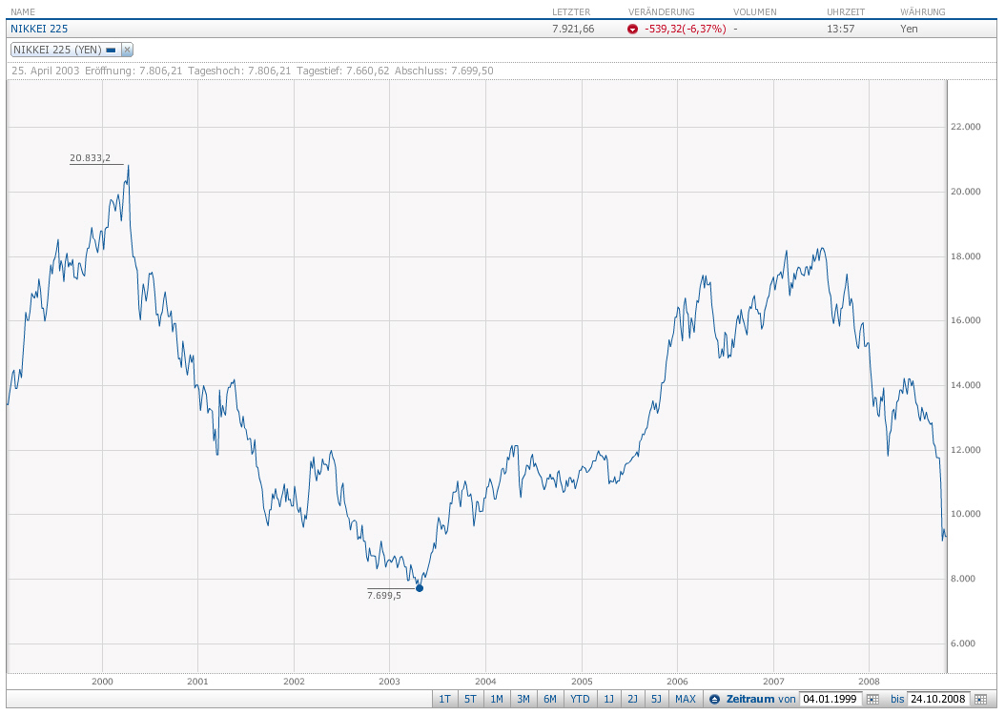Open the NIKKEI 225 name link
The height and width of the screenshot is (715, 1005).
[39, 29]
